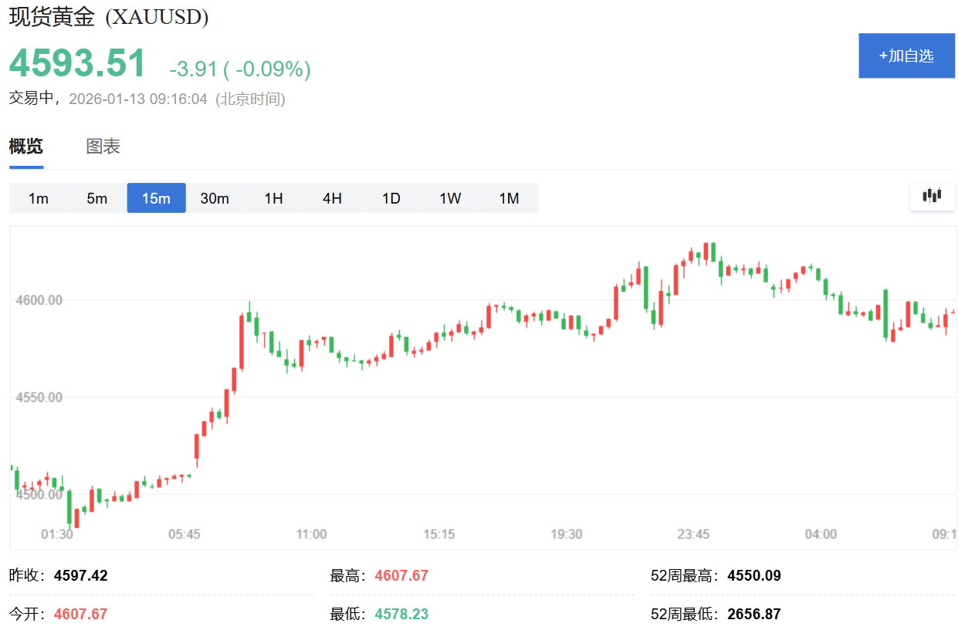The width and height of the screenshot is (958, 630).
Task: Select the 15m timeframe button
Action: click(x=156, y=198)
